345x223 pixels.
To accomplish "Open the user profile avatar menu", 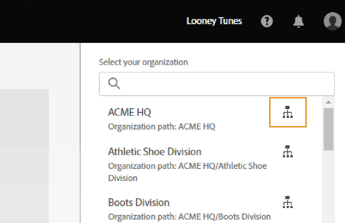I will pos(333,21).
